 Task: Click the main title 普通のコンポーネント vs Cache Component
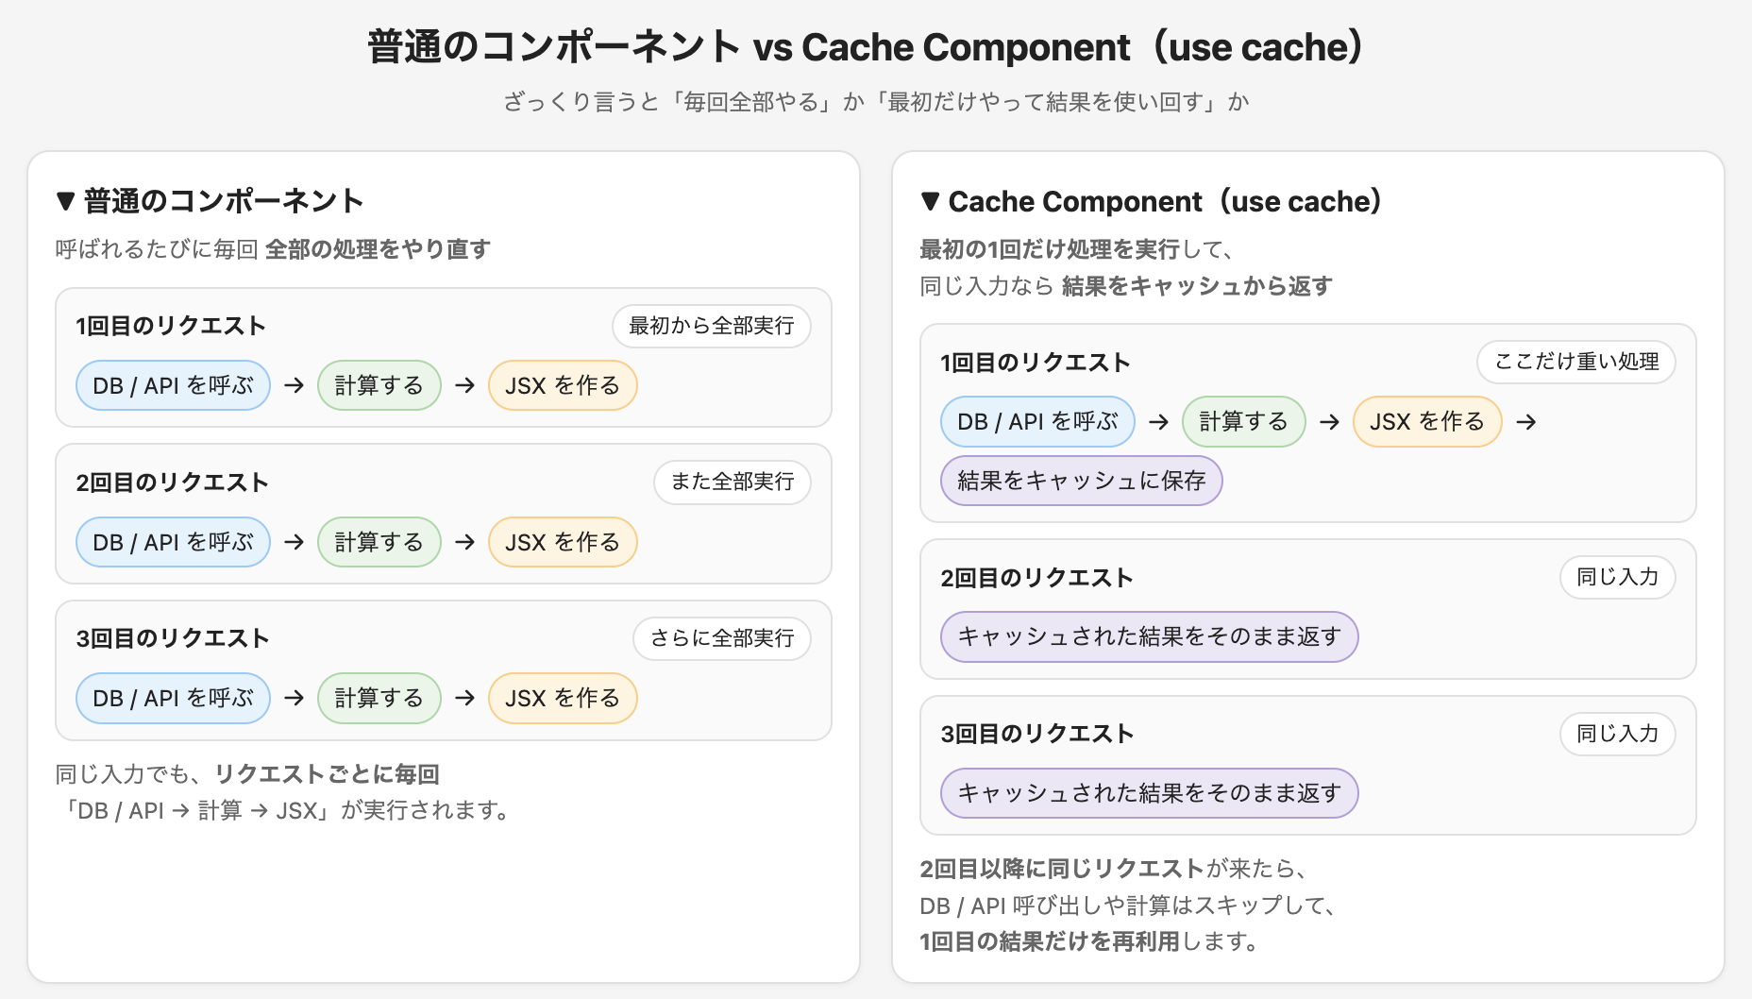point(865,47)
